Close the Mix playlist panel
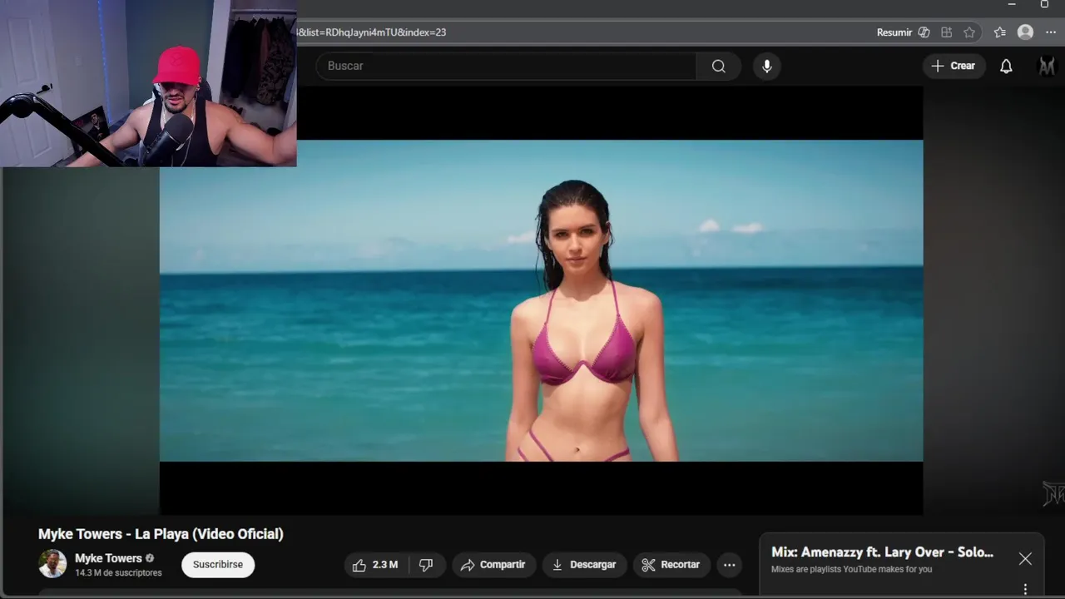1065x599 pixels. click(1025, 559)
